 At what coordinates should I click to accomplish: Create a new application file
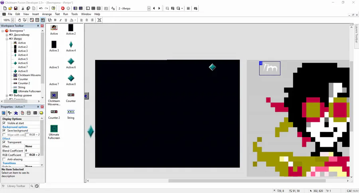[5, 8]
